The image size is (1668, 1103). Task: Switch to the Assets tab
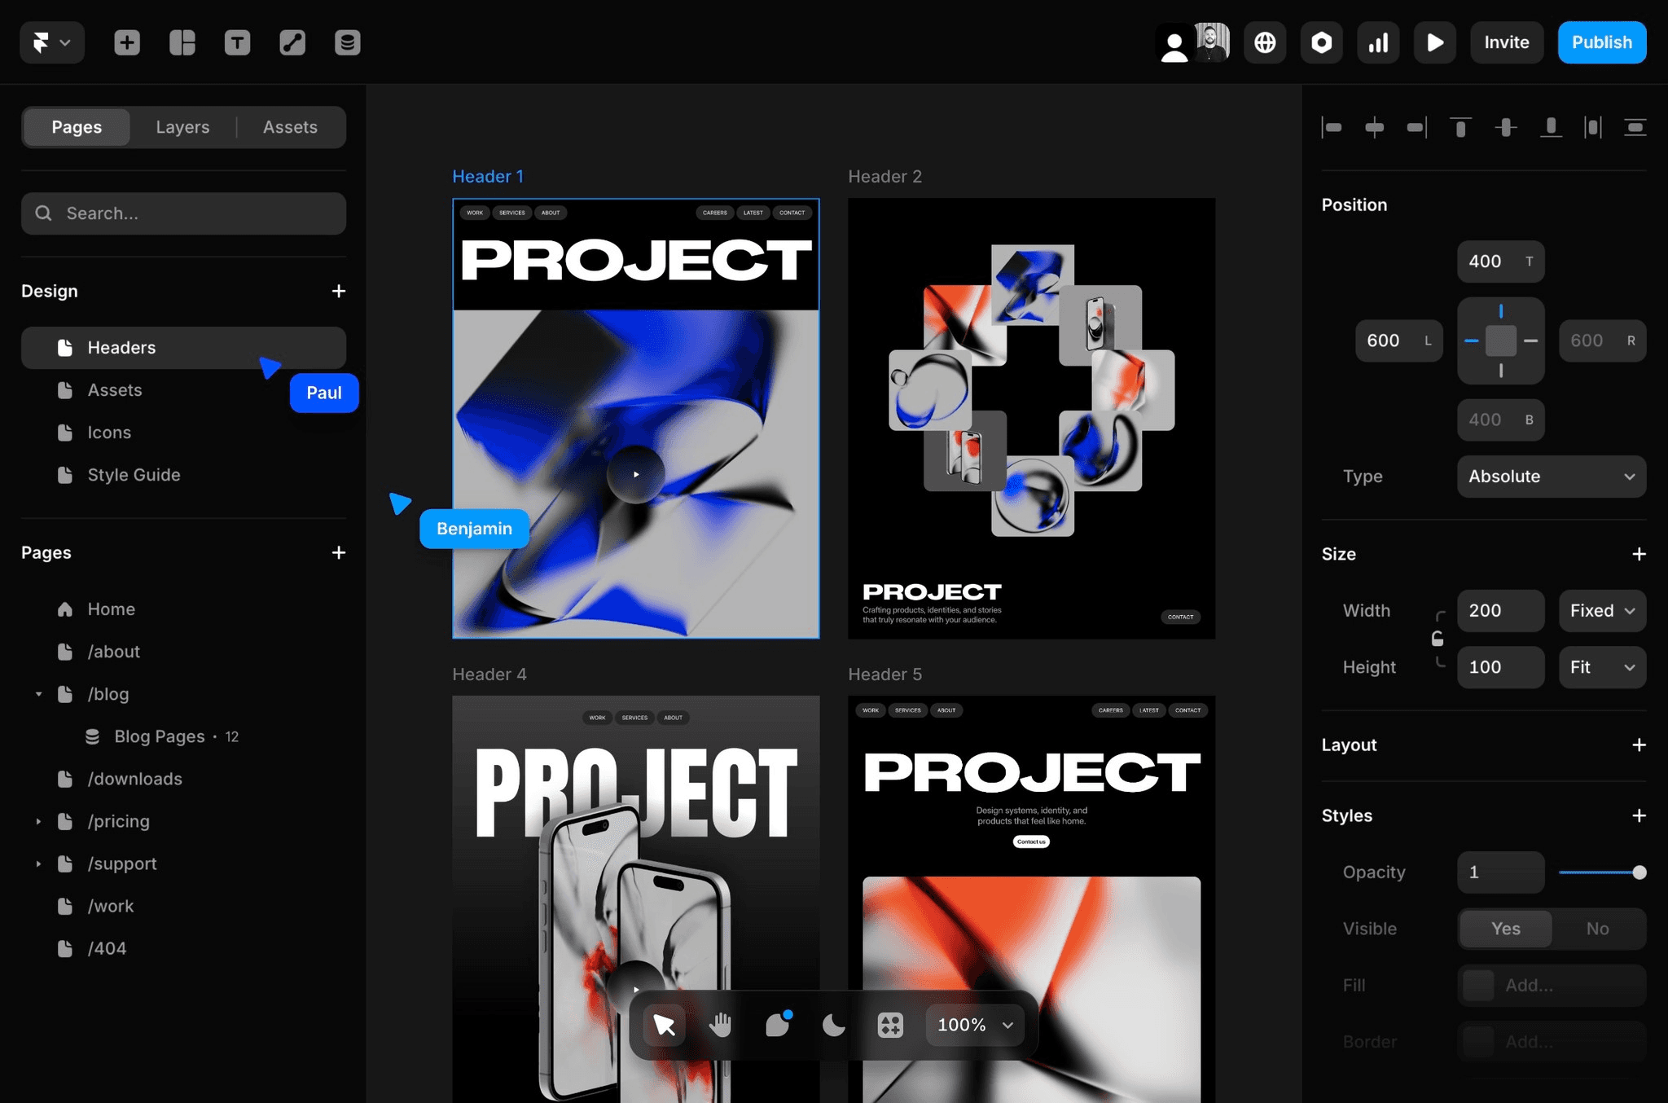point(290,127)
